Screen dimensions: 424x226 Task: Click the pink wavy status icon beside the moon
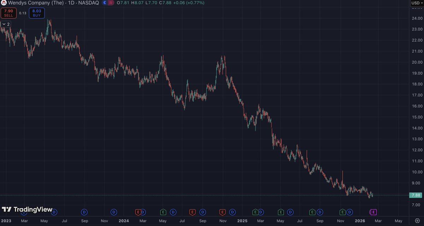pos(111,3)
